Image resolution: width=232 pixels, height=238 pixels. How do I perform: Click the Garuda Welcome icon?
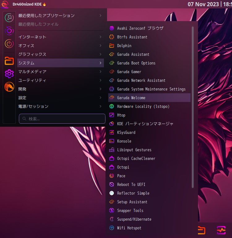[x=112, y=98]
